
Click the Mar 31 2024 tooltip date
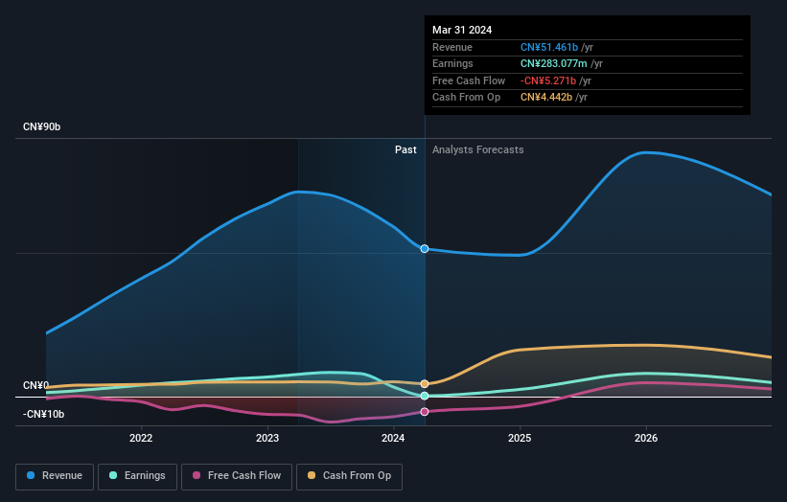point(462,30)
